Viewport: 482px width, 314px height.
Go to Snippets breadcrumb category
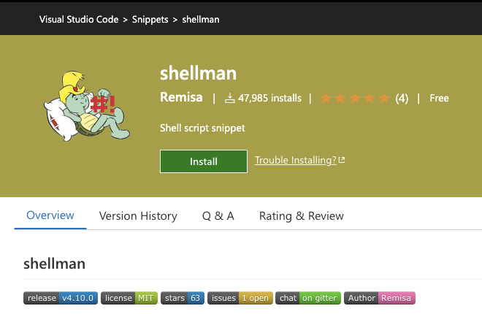149,20
